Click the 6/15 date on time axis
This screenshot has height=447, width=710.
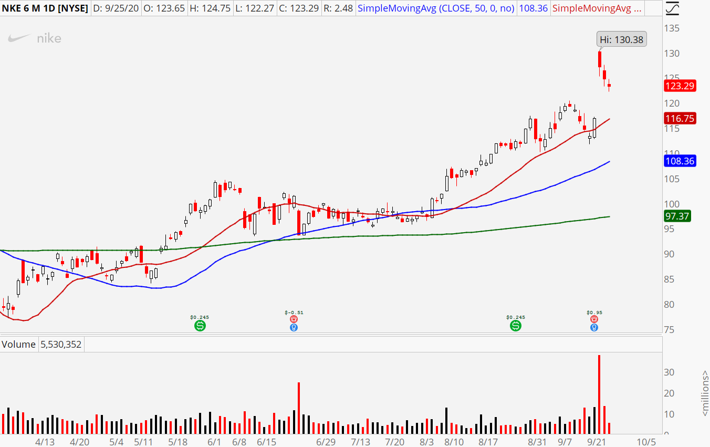pyautogui.click(x=267, y=442)
